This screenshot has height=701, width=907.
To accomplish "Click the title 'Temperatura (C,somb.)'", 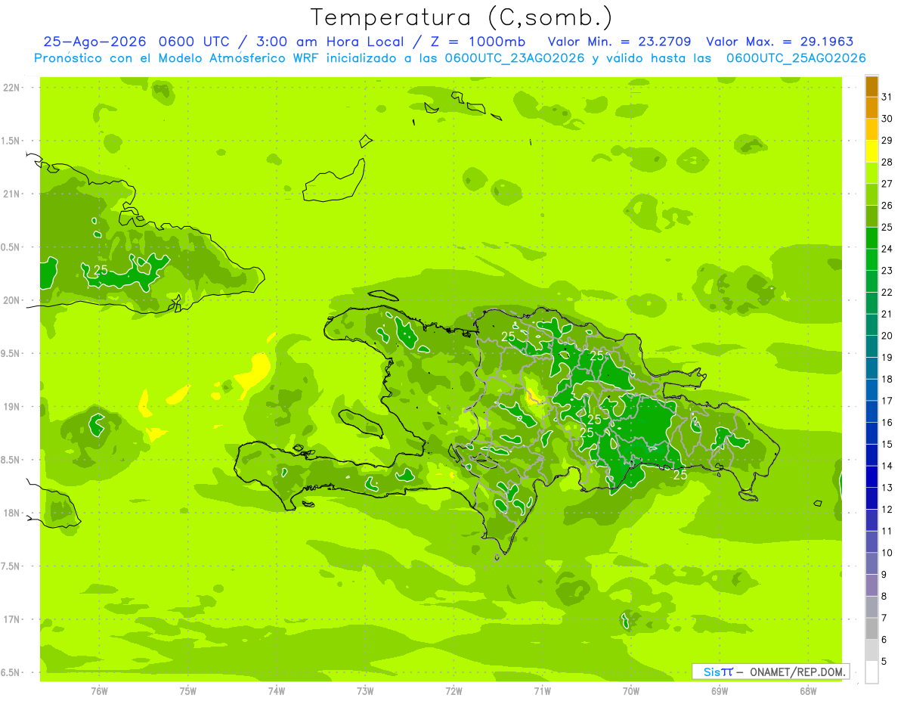I will (462, 17).
